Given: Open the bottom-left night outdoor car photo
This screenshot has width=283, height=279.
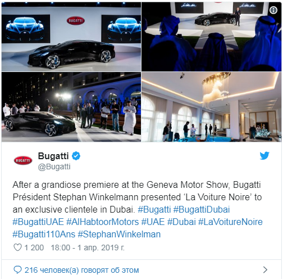Looking at the screenshot, I should tap(71, 107).
